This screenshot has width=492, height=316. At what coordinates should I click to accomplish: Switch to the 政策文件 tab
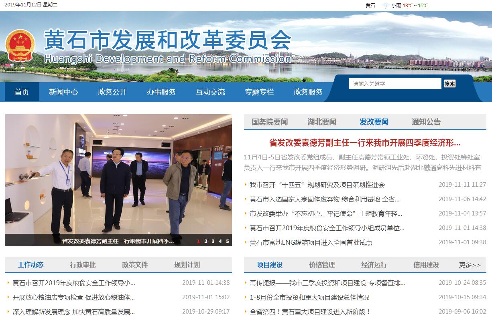pyautogui.click(x=135, y=265)
